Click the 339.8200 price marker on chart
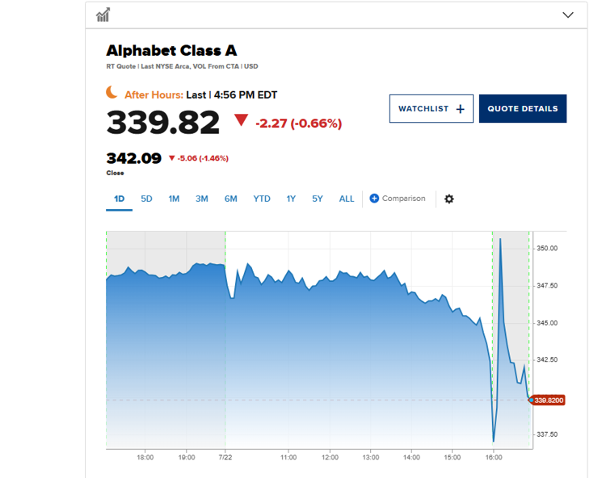598x478 pixels. tap(548, 400)
